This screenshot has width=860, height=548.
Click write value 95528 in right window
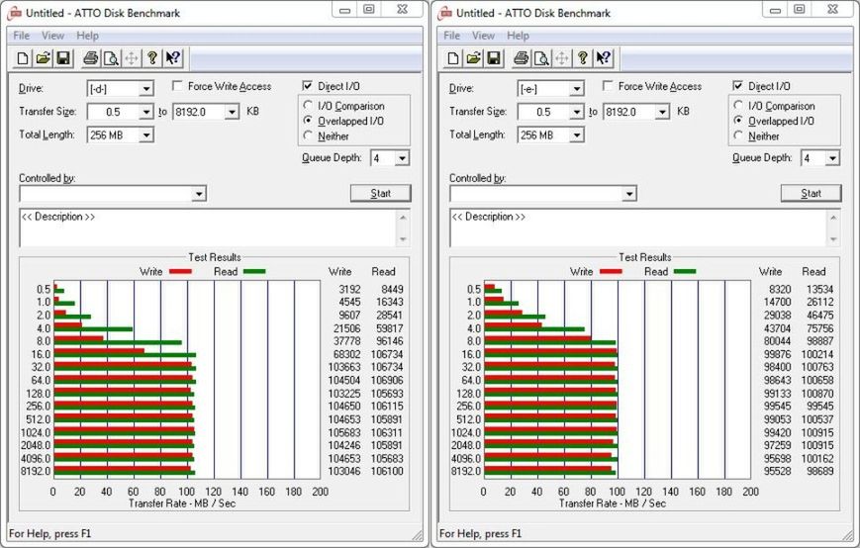coord(777,471)
